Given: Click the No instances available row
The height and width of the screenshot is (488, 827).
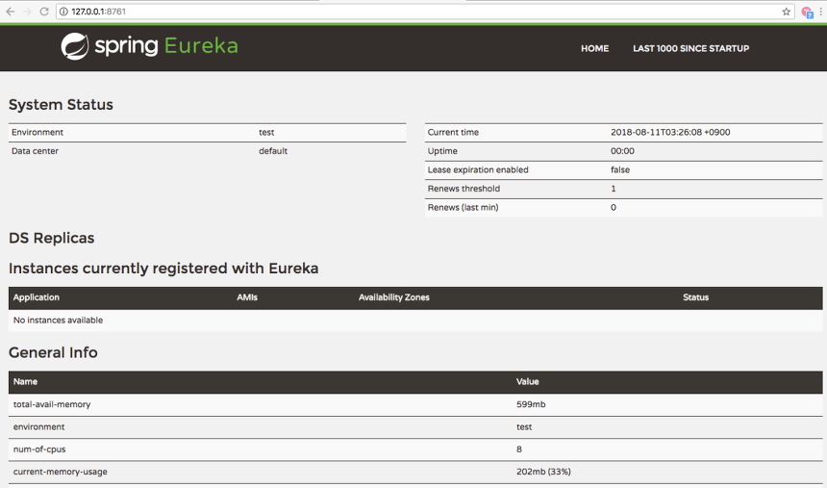Looking at the screenshot, I should [415, 321].
